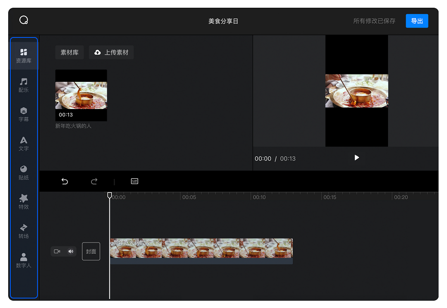Click the 00:20 mark on timeline ruler
The image size is (447, 308).
[401, 197]
